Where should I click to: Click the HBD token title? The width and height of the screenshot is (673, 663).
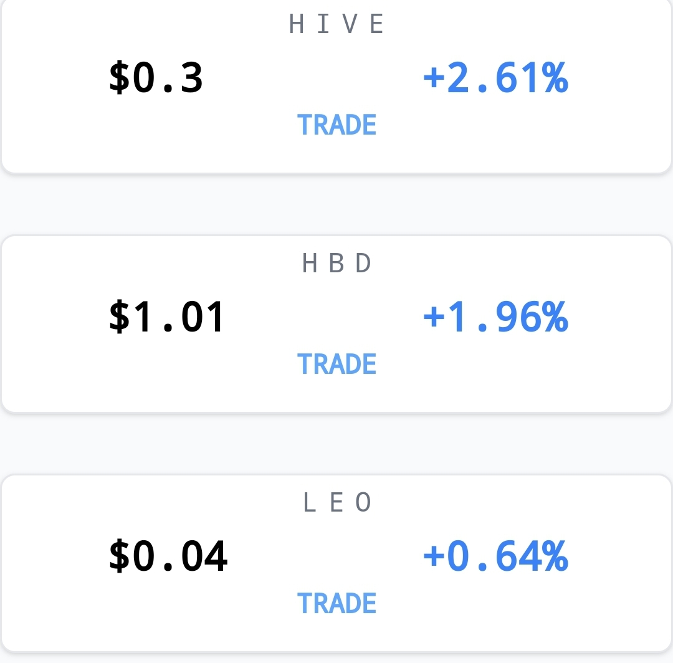[336, 263]
